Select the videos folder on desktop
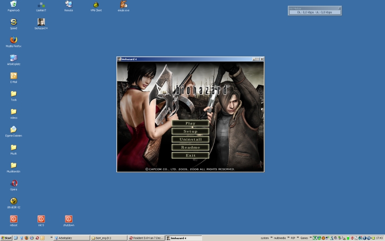The width and height of the screenshot is (385, 241). (x=13, y=114)
